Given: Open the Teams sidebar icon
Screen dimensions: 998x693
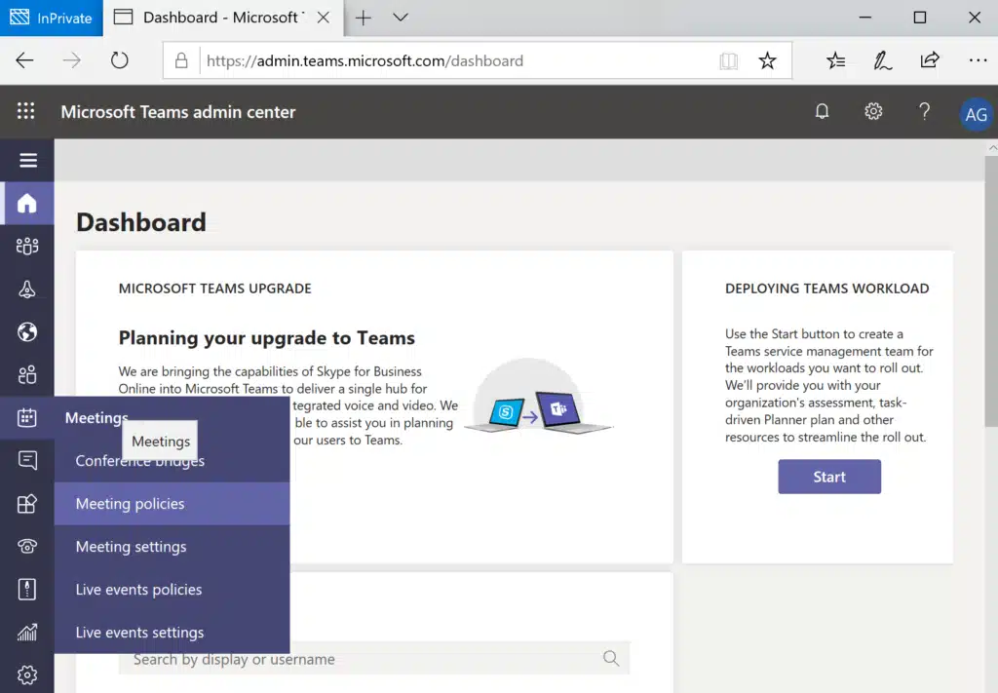Looking at the screenshot, I should point(27,247).
